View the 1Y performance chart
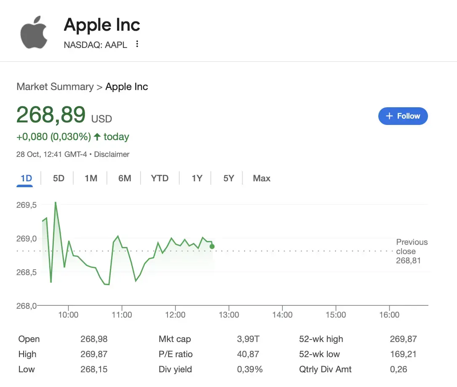Image resolution: width=457 pixels, height=387 pixels. (197, 178)
